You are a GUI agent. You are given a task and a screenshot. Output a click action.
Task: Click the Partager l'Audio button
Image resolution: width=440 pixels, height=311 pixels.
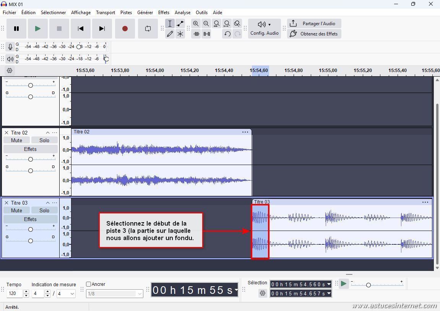click(x=314, y=24)
